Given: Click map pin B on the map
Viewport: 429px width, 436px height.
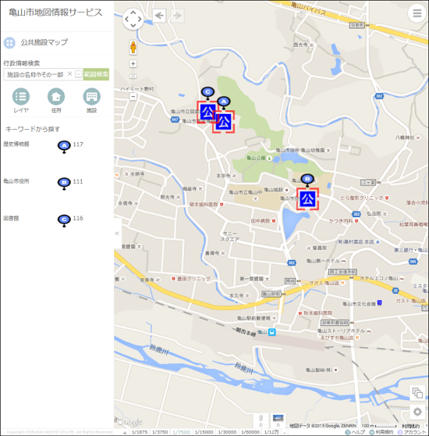Looking at the screenshot, I should pos(307,180).
